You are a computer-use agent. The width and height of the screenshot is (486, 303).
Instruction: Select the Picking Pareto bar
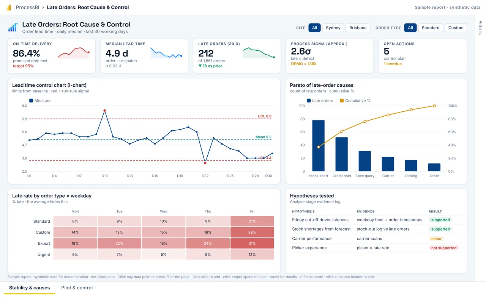click(411, 166)
